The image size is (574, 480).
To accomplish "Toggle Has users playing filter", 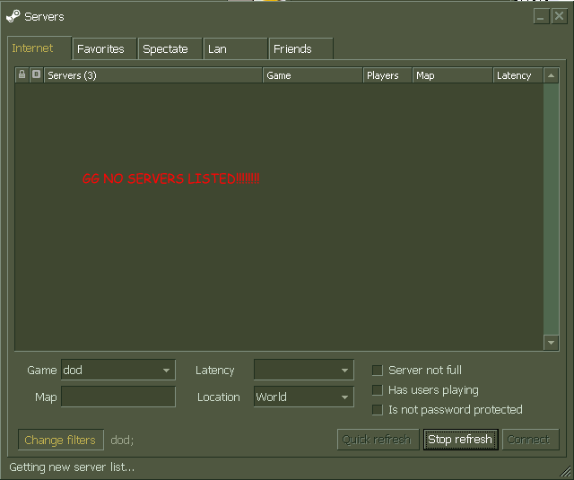I will (x=378, y=390).
